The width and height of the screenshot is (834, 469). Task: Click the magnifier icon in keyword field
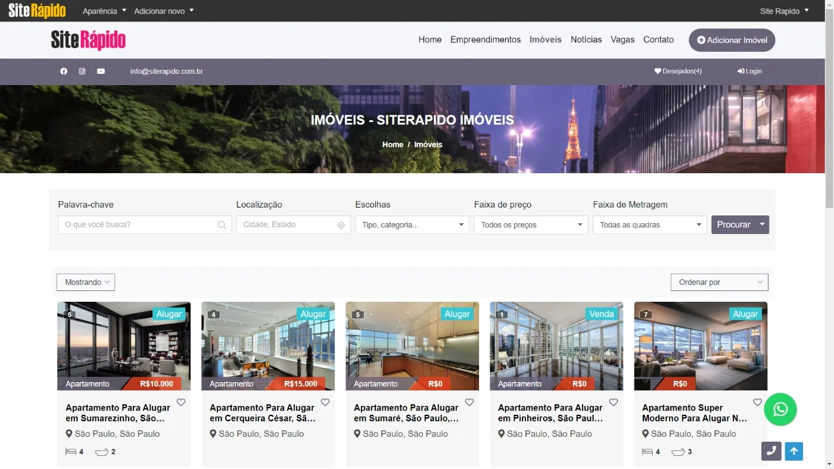(x=222, y=225)
